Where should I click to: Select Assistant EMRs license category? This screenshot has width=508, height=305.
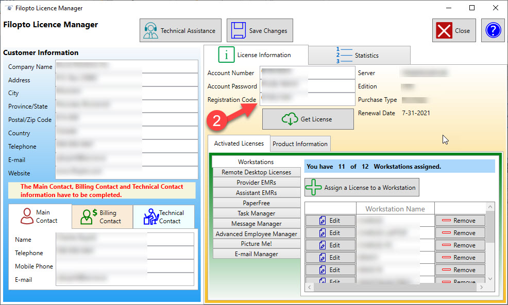(256, 193)
